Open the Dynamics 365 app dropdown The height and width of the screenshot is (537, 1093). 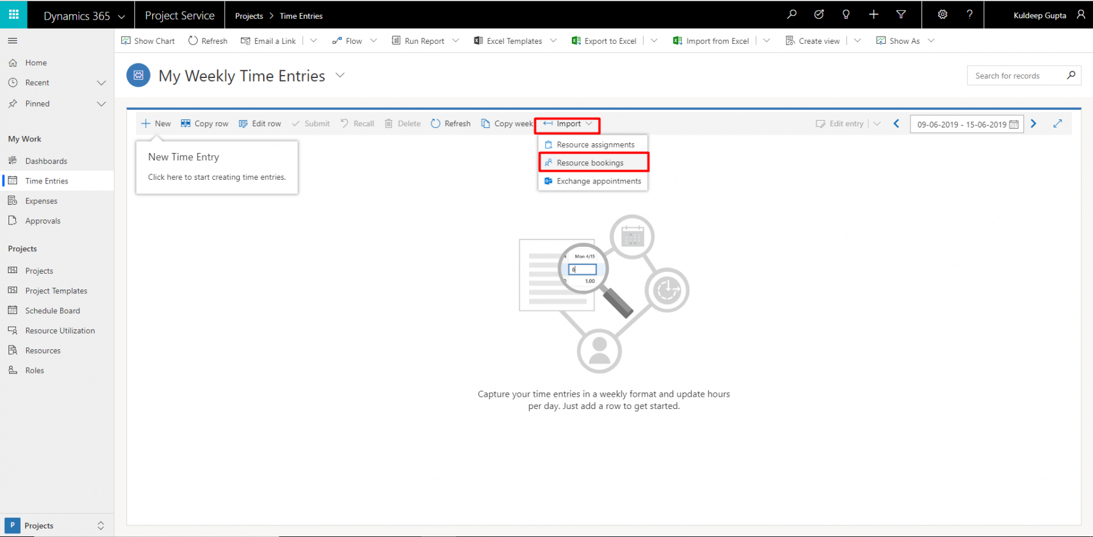coord(121,16)
